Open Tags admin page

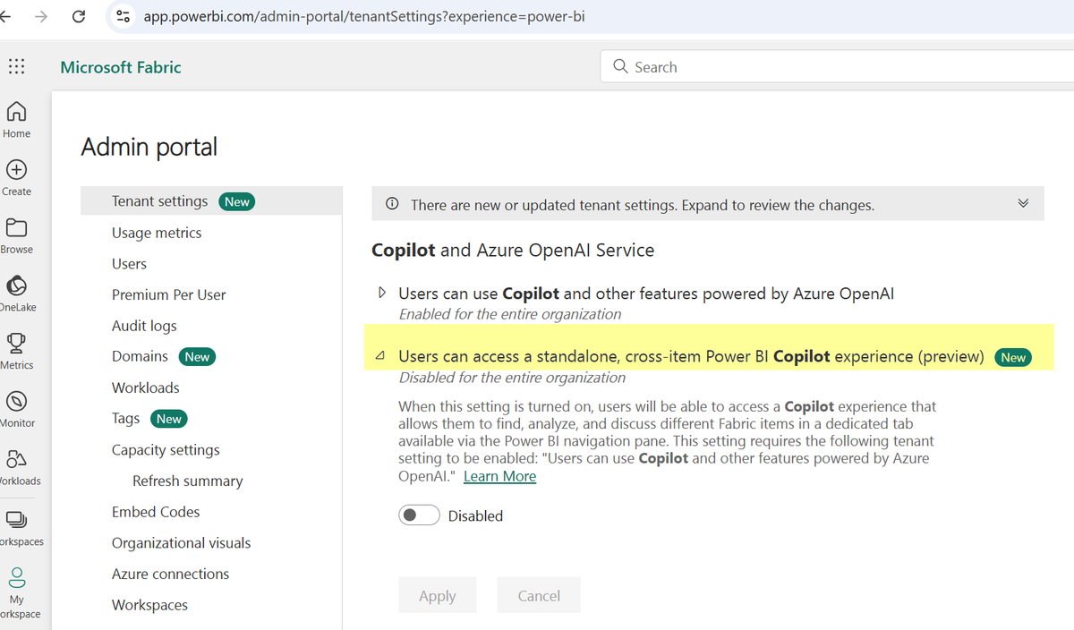point(125,418)
